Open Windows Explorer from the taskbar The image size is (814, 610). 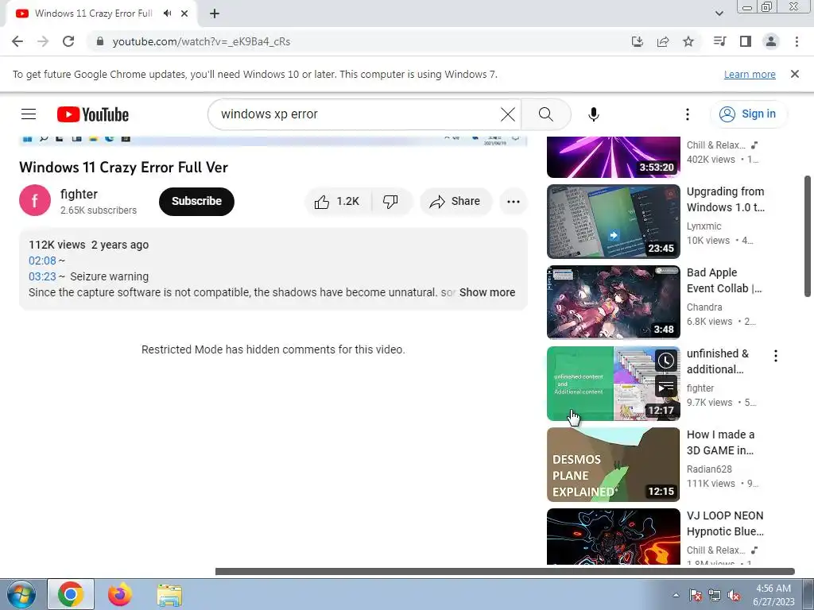169,595
